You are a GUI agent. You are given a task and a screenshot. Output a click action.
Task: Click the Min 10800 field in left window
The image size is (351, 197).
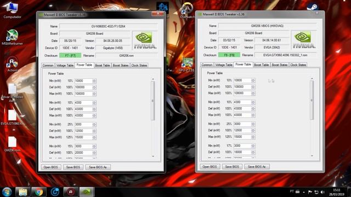point(83,81)
